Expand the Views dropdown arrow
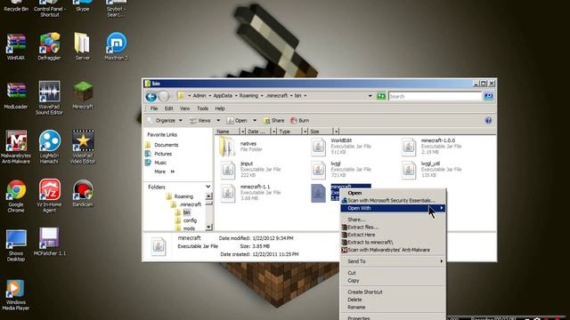The image size is (570, 320). click(x=218, y=121)
